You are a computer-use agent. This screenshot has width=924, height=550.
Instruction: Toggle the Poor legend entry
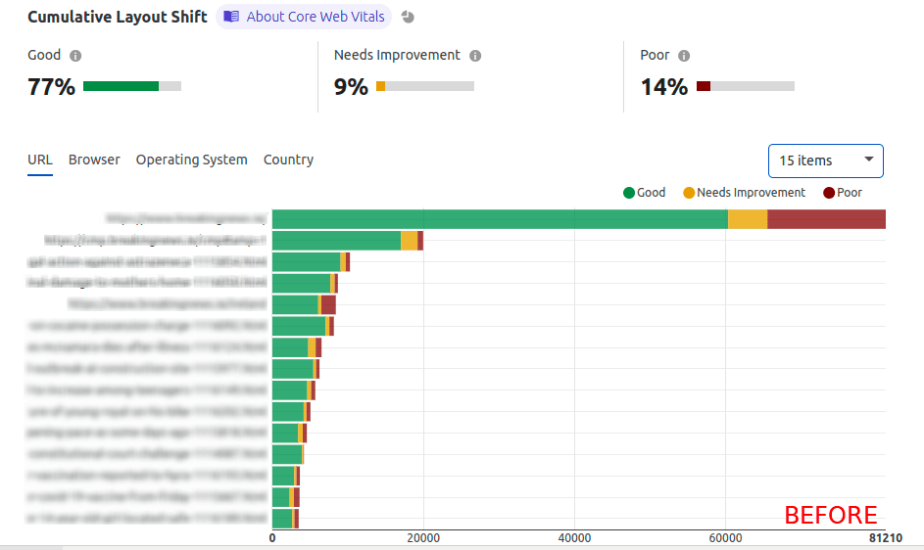tap(843, 193)
